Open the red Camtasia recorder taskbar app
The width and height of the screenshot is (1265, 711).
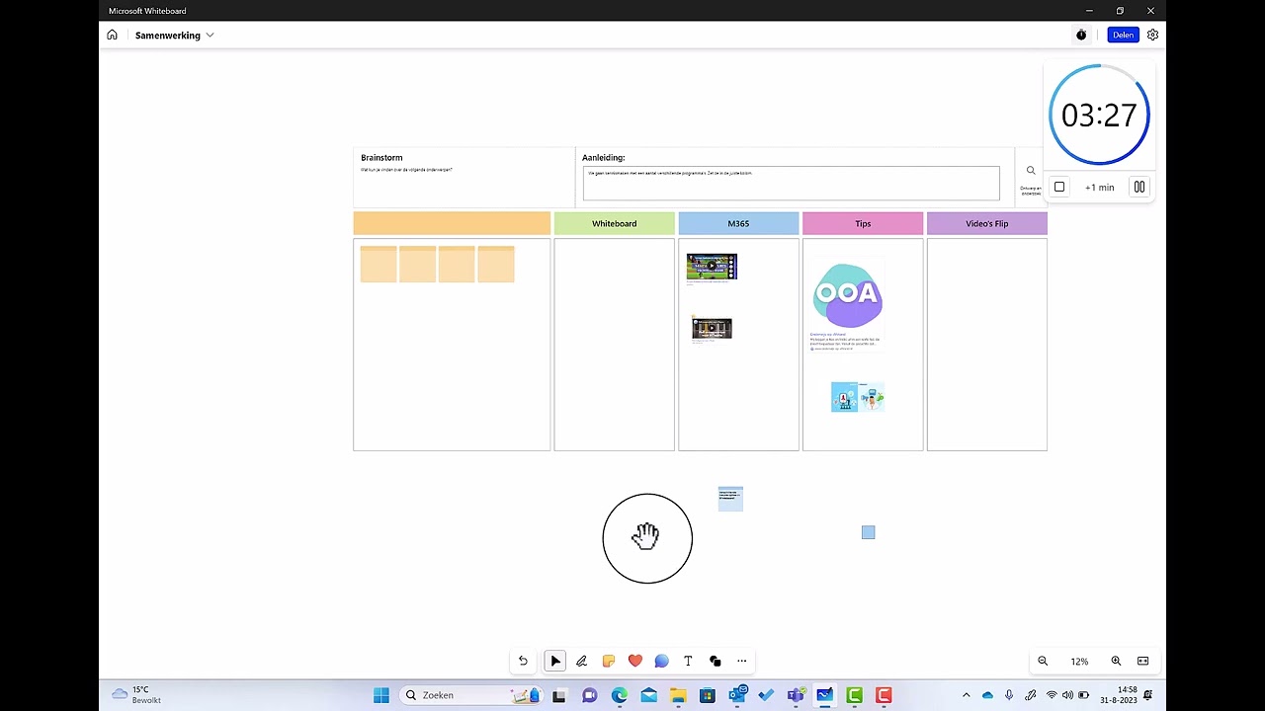(x=884, y=695)
